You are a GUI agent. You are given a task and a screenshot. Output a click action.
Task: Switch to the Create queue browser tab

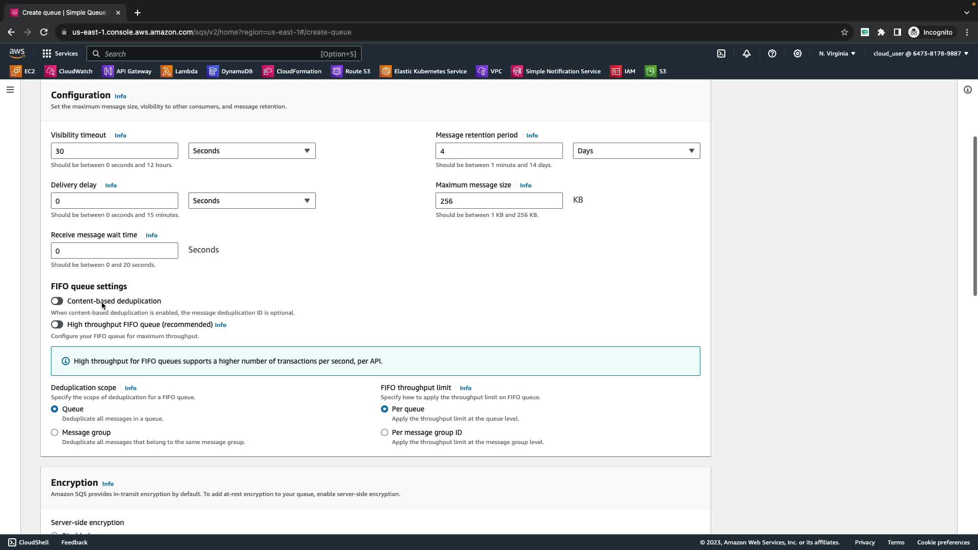click(x=64, y=13)
